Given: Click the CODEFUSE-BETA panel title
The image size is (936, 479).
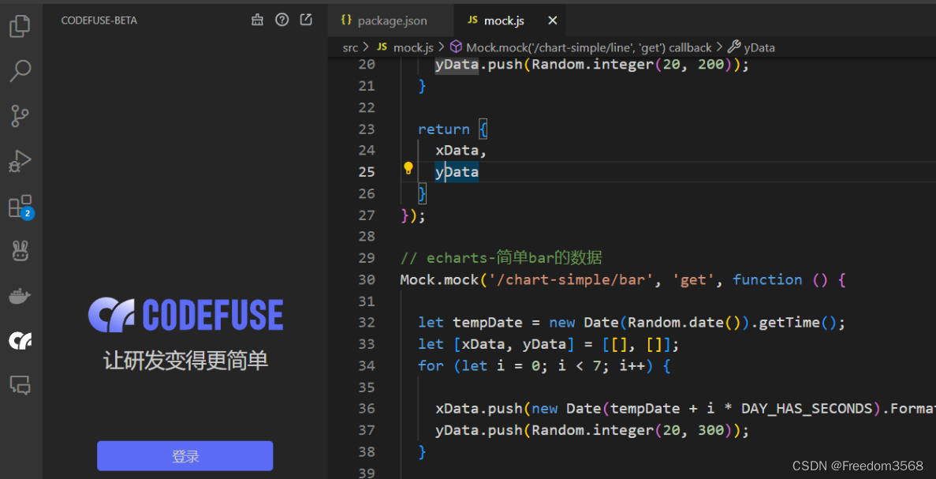Looking at the screenshot, I should tap(99, 21).
